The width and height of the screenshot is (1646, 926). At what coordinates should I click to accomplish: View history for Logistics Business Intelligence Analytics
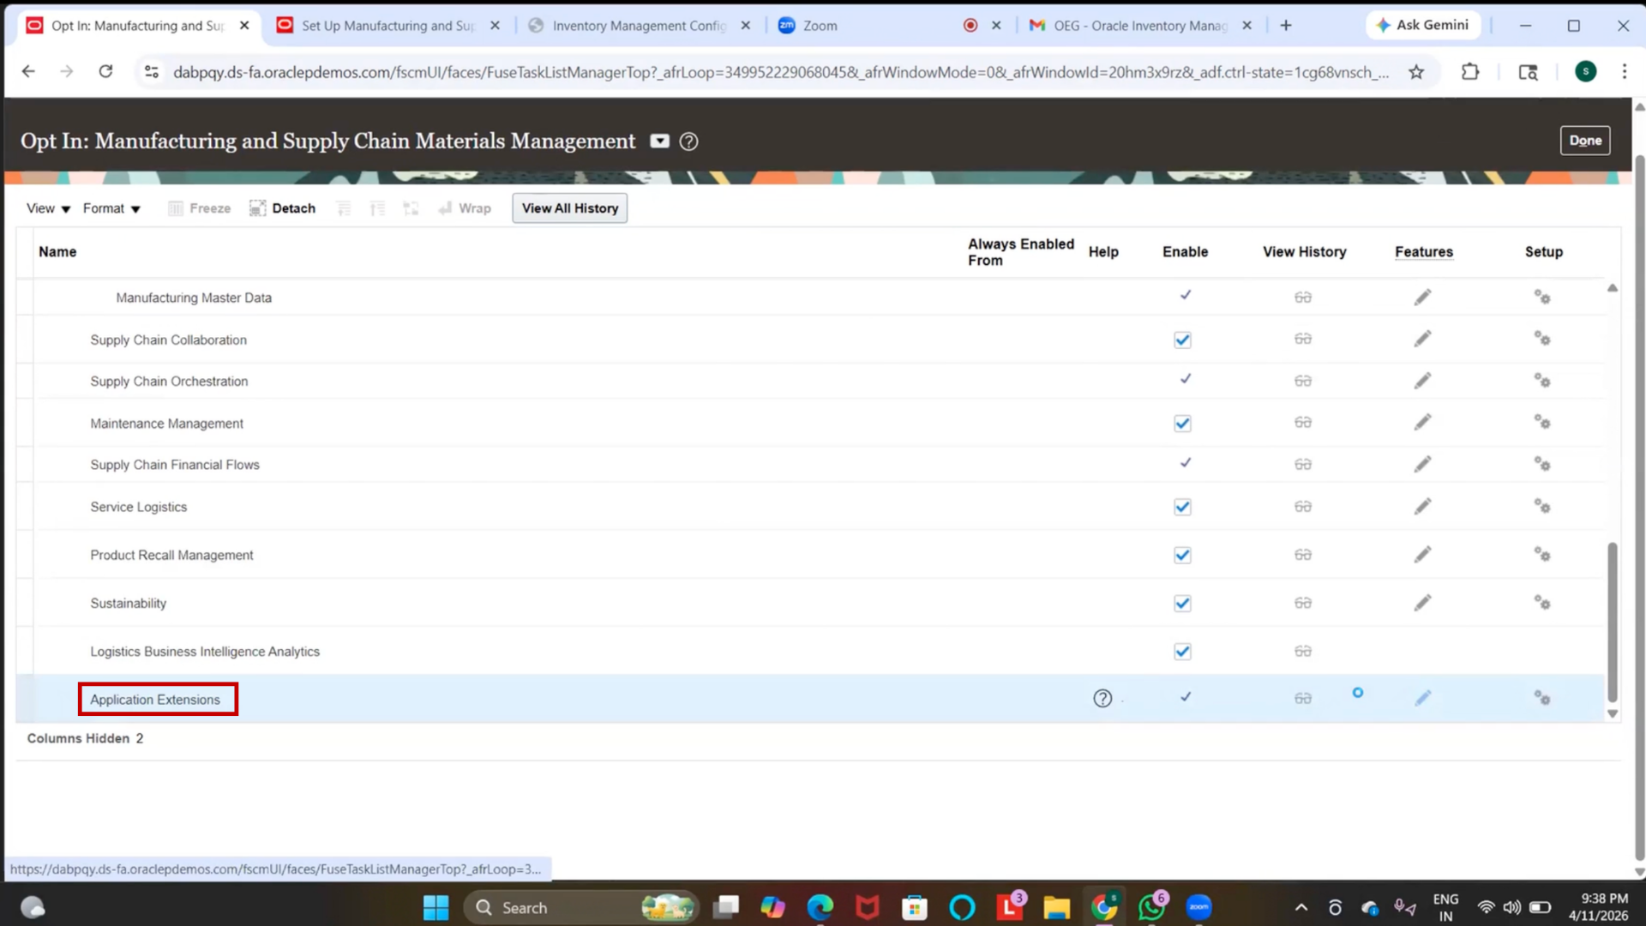(x=1303, y=652)
